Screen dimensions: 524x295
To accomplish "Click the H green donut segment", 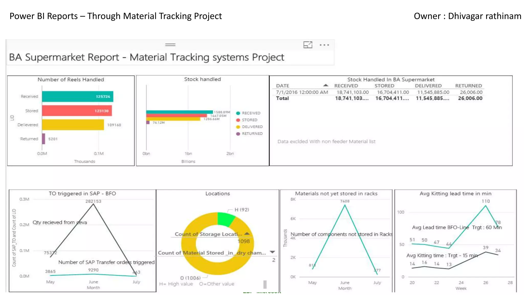I will 225,219.
